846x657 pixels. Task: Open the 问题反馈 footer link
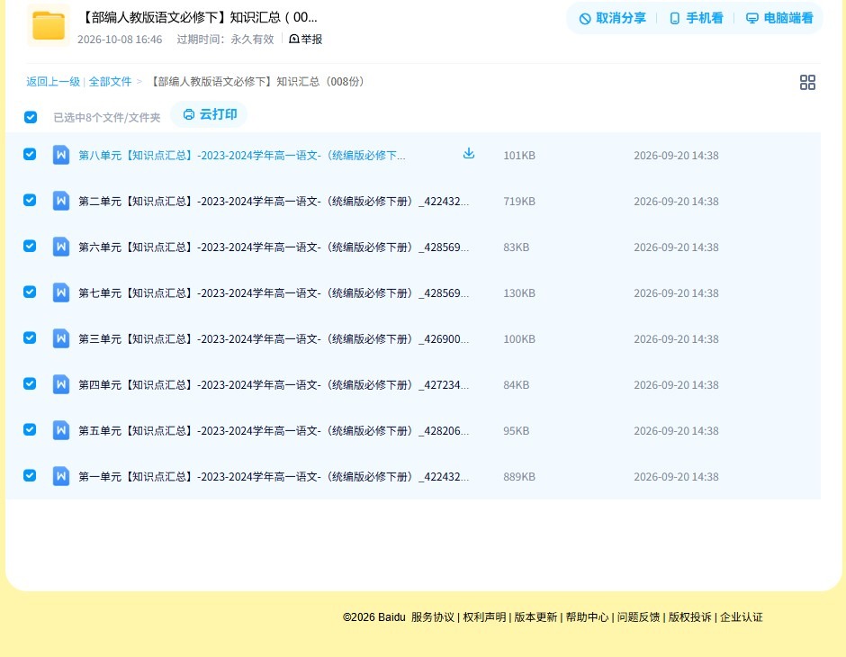point(639,617)
